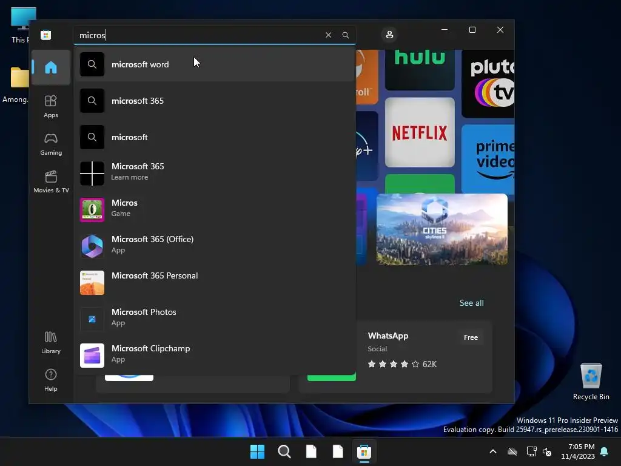Open the Home section in the Store sidebar
The height and width of the screenshot is (466, 621).
[51, 67]
